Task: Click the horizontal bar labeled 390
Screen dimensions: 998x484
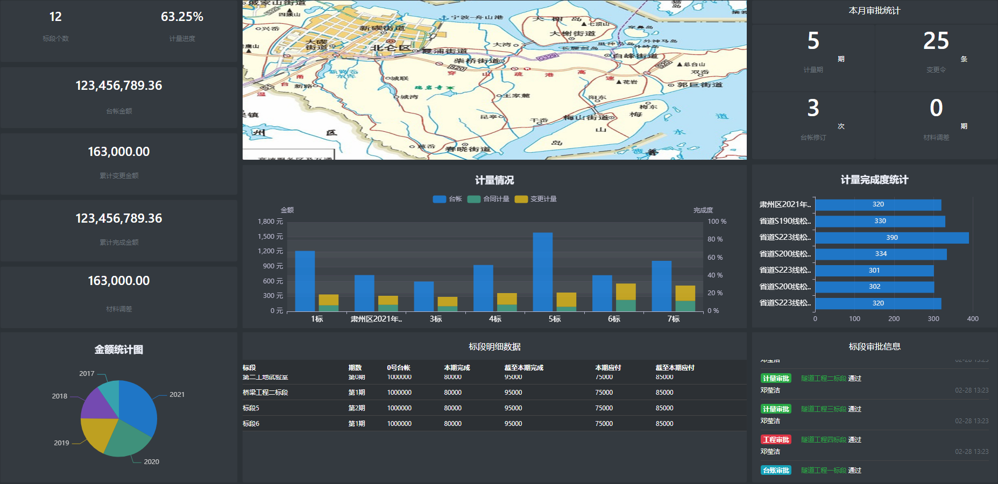Action: point(891,238)
